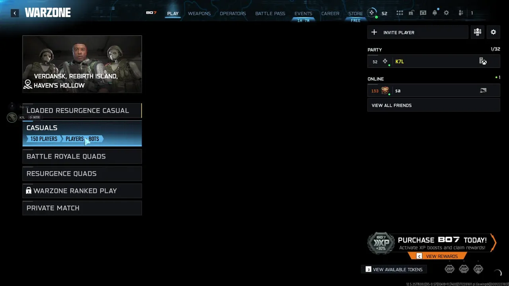The width and height of the screenshot is (509, 286).
Task: Click the first 2XP token icon
Action: point(449,269)
